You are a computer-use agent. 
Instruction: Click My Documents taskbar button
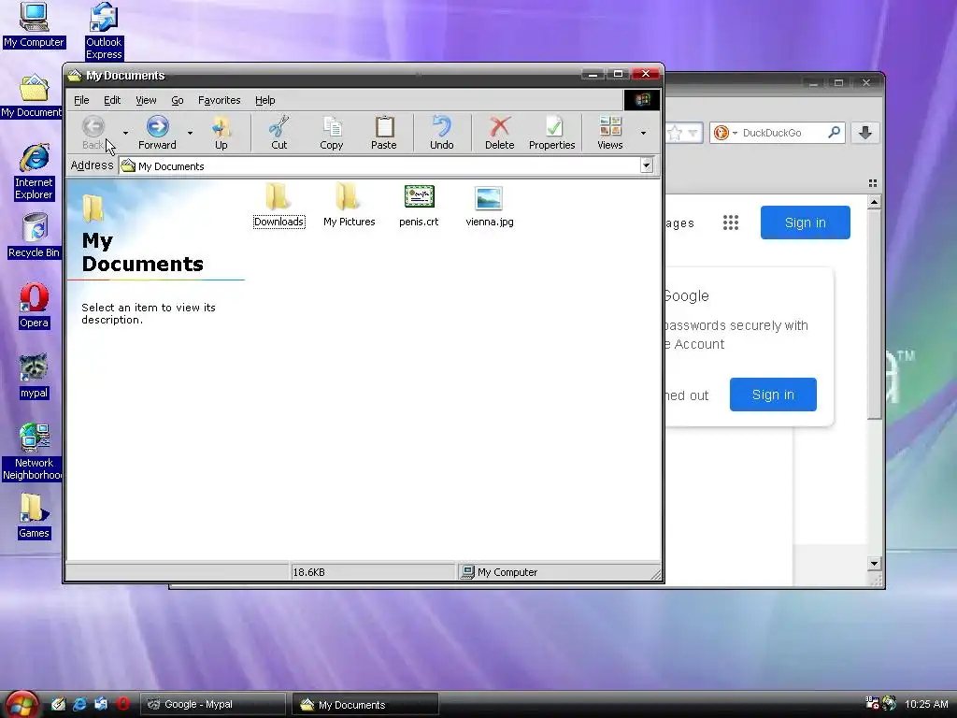pyautogui.click(x=365, y=704)
